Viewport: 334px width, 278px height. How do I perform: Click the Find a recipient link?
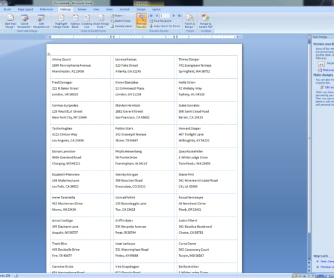pos(328,70)
